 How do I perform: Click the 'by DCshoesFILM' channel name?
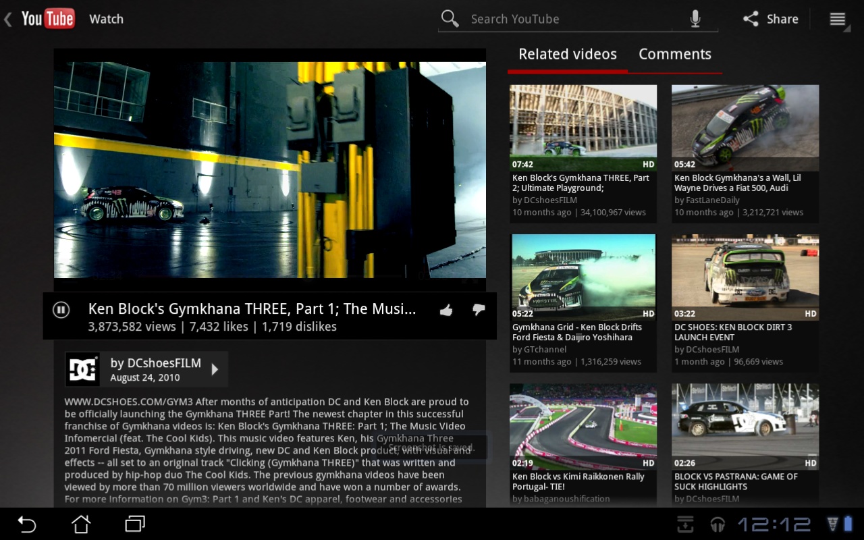point(156,363)
